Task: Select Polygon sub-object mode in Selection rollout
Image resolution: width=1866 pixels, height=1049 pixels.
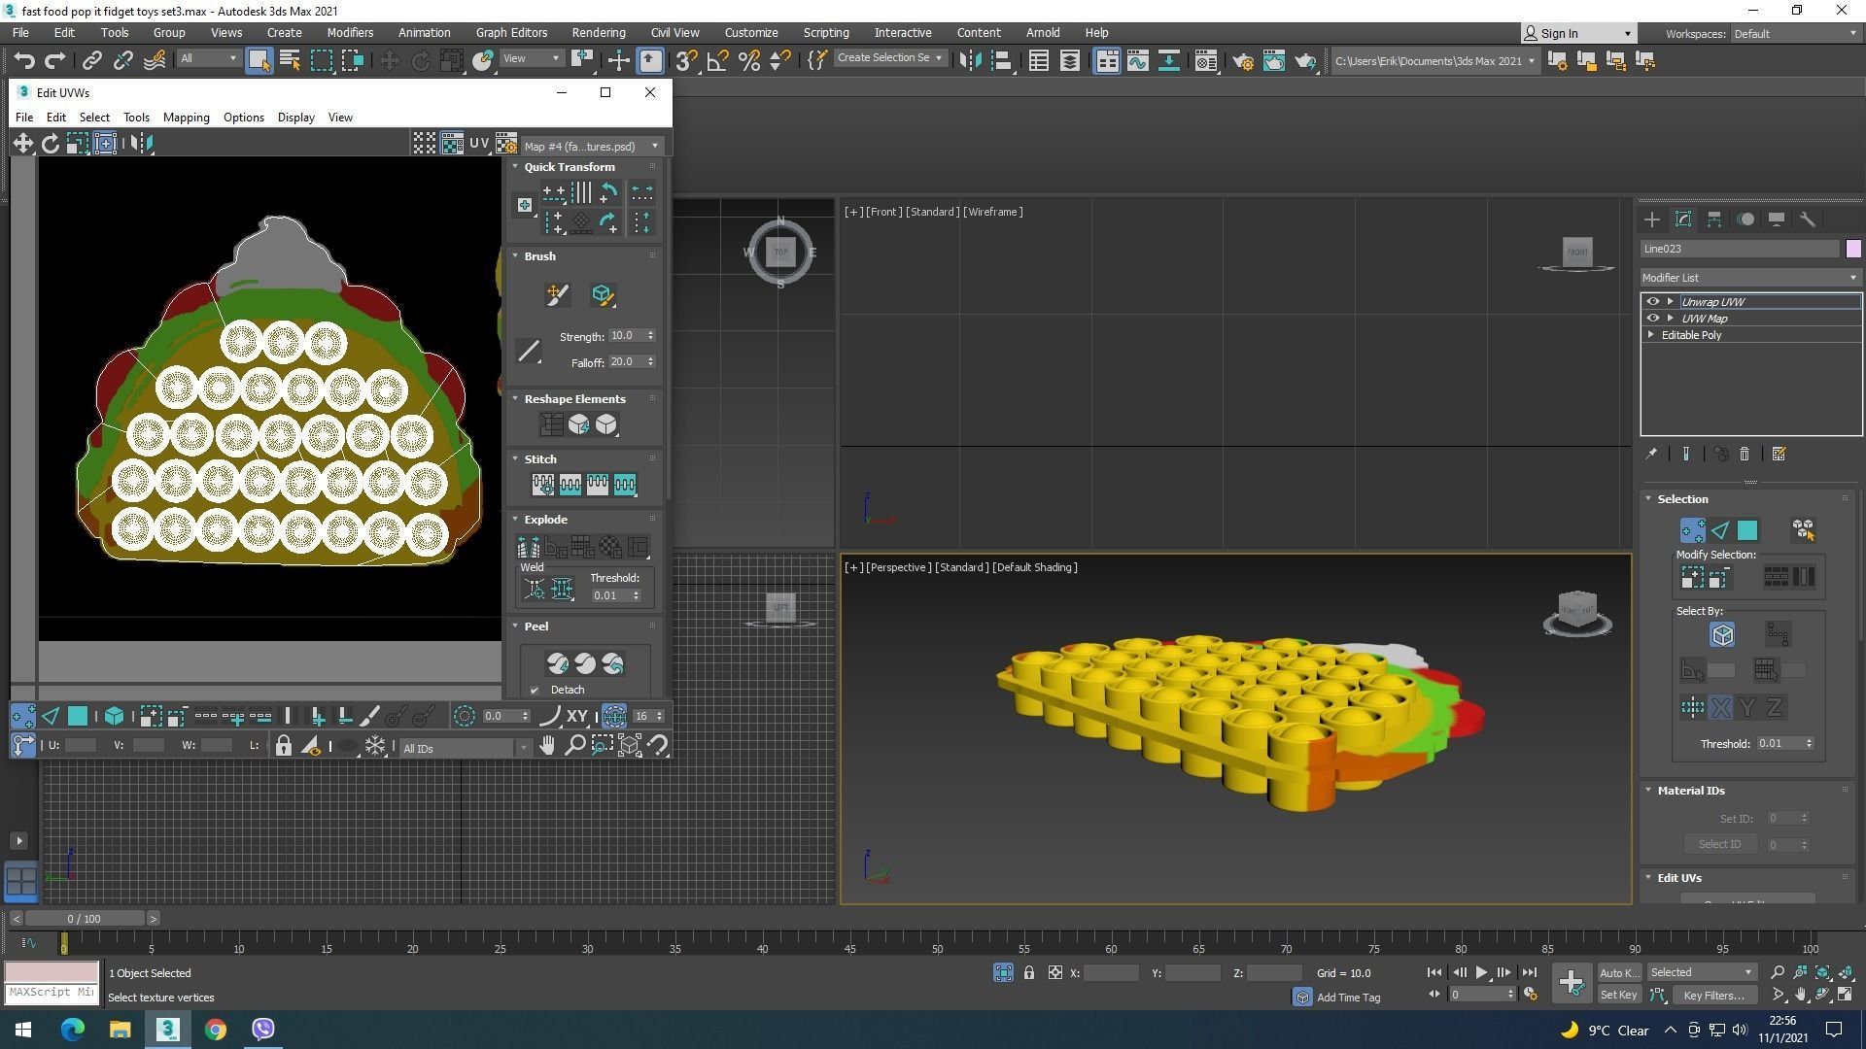Action: pyautogui.click(x=1746, y=530)
